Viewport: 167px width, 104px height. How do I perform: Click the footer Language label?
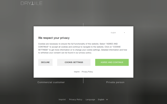pos(90,100)
